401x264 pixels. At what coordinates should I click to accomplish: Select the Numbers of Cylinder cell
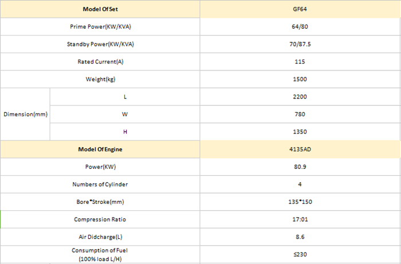pos(100,184)
